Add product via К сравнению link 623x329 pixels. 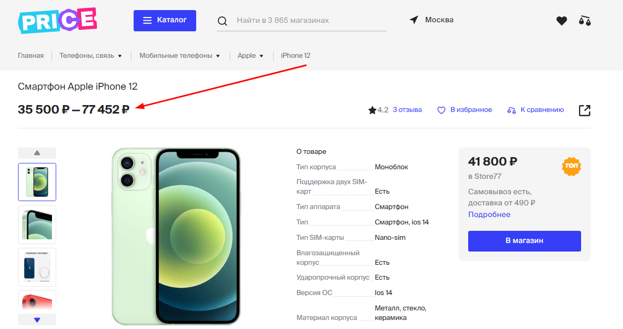(542, 110)
